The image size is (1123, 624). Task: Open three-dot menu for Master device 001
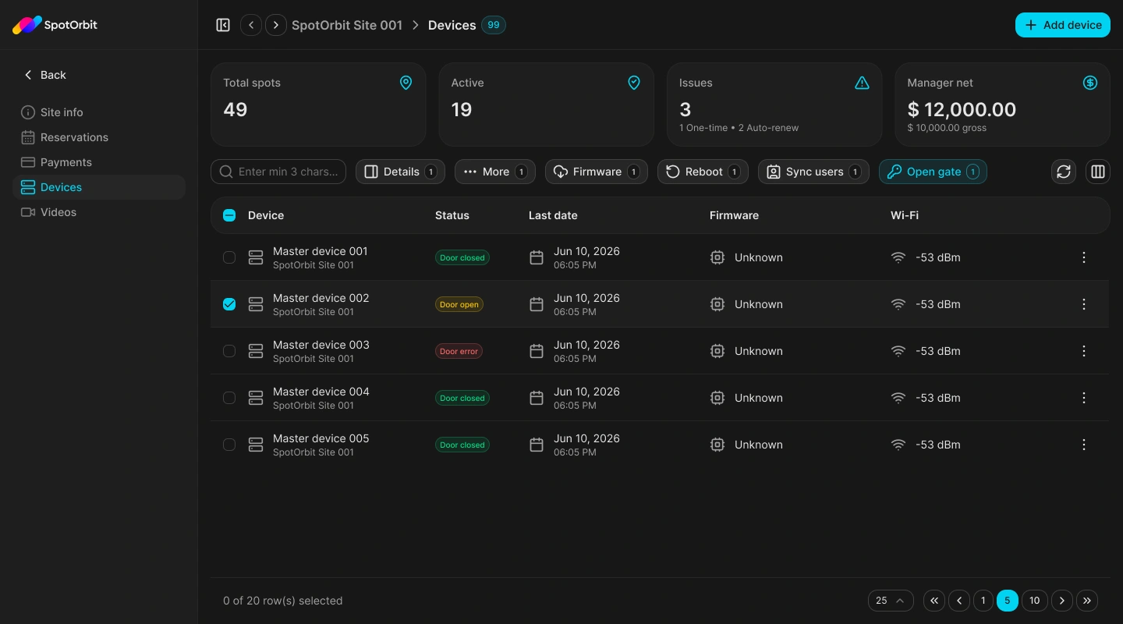1084,257
